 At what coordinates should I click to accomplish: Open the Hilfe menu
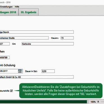point(17,7)
